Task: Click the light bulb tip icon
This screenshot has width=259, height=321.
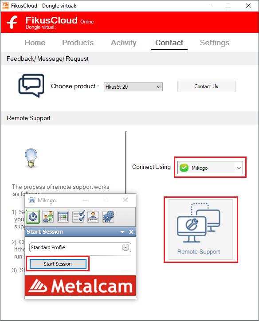Action: pos(31,158)
